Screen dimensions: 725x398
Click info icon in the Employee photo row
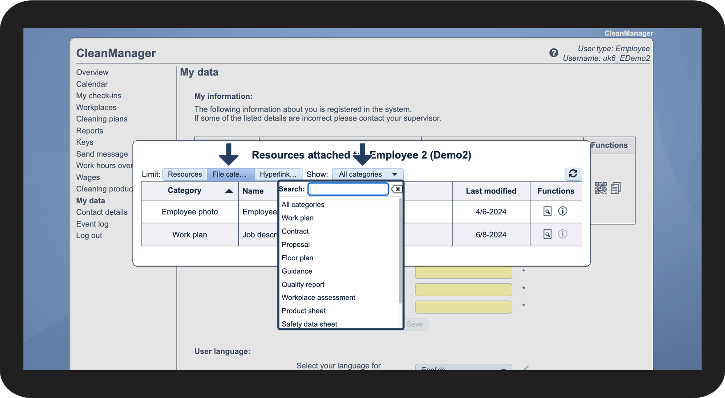(563, 211)
